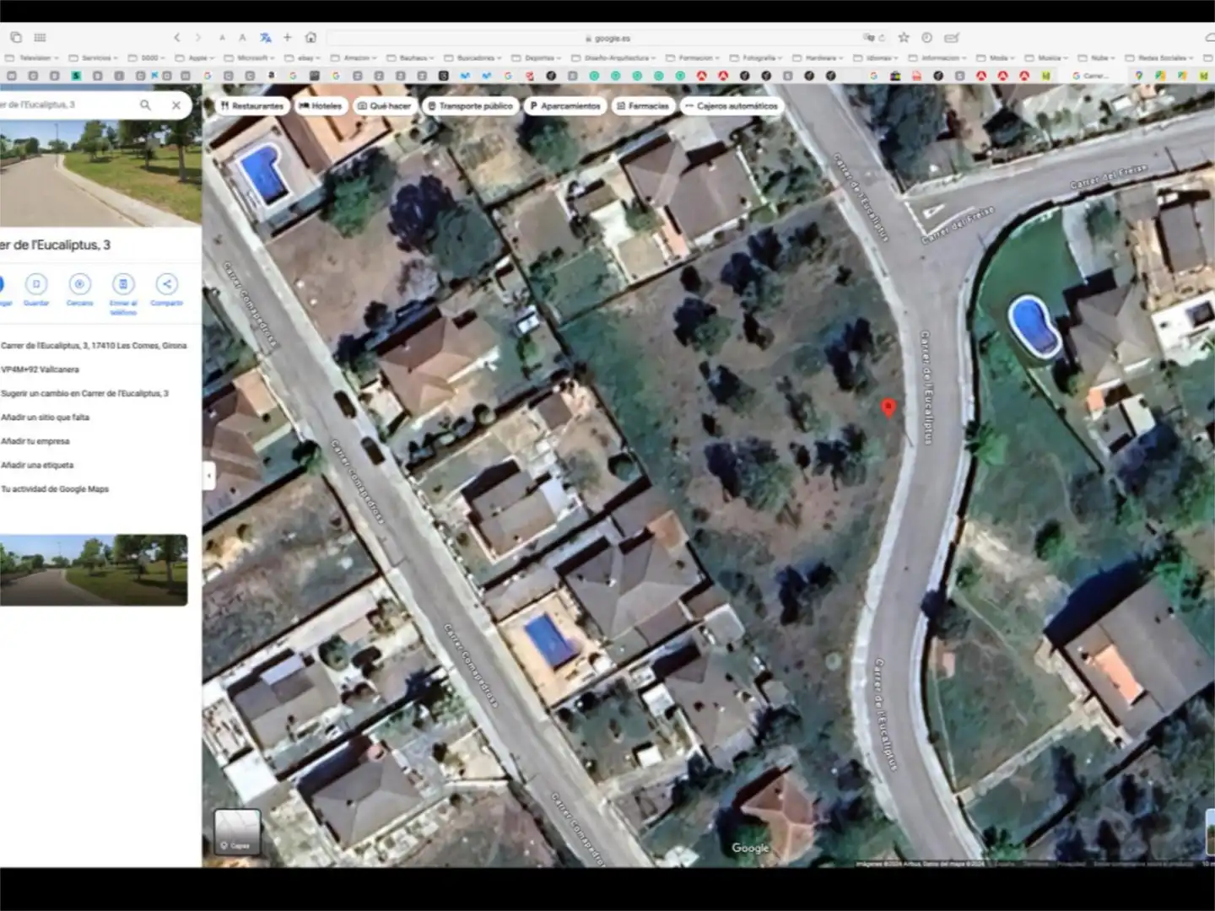Click the Safari address bar

[x=607, y=38]
